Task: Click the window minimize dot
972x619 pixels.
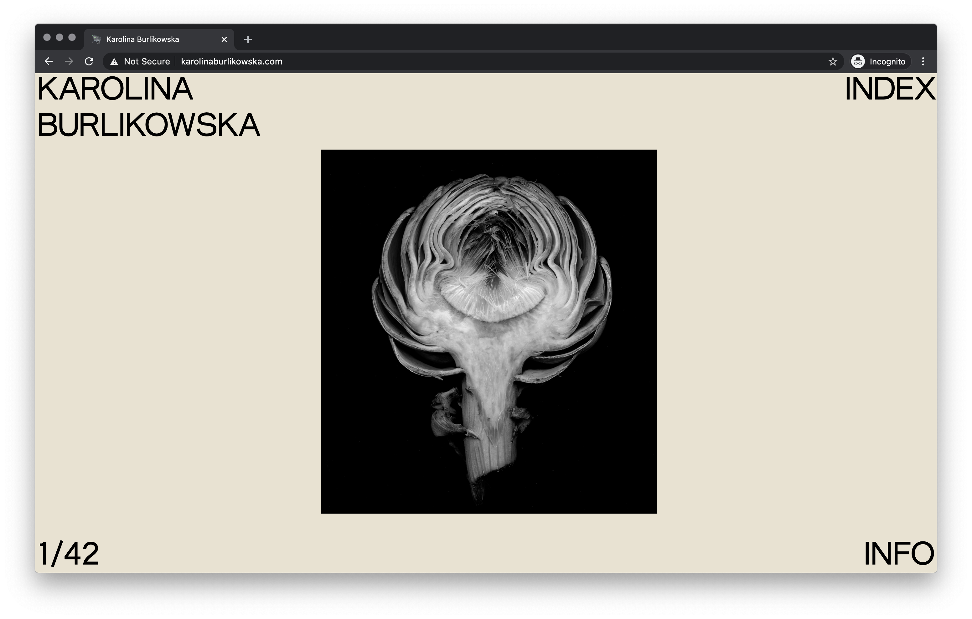Action: click(59, 38)
